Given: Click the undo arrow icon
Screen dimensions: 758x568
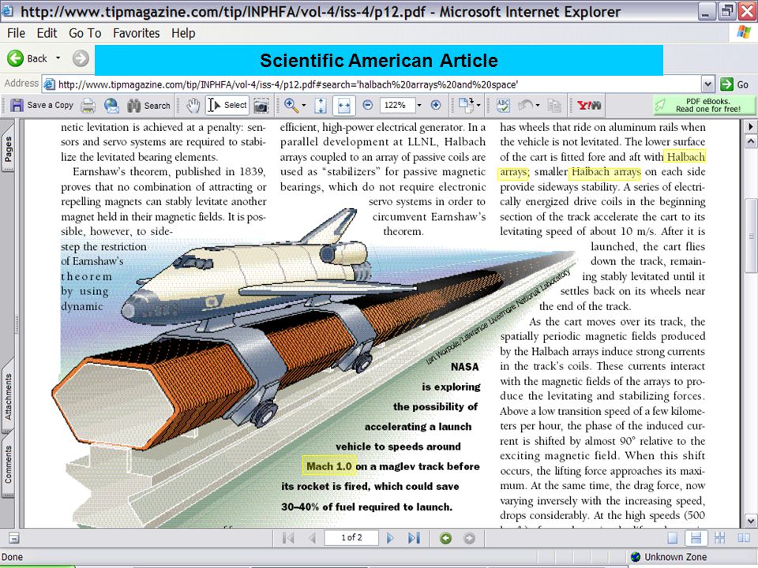Looking at the screenshot, I should point(526,105).
